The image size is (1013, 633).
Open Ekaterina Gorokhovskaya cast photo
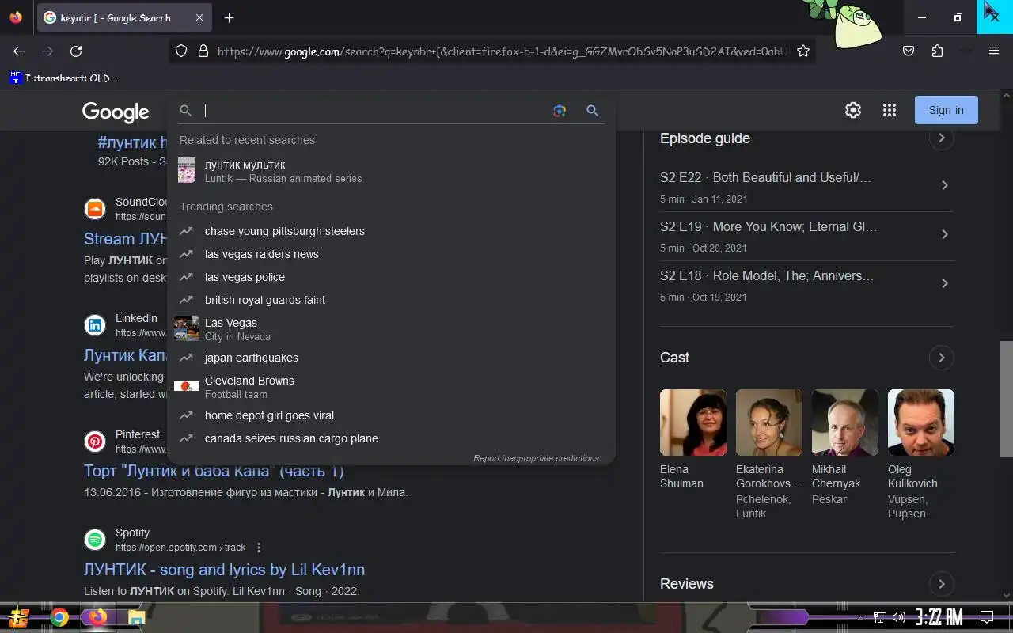[769, 423]
